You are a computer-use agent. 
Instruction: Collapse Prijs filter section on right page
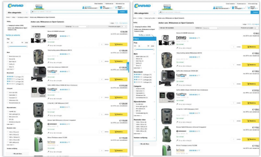[154, 43]
